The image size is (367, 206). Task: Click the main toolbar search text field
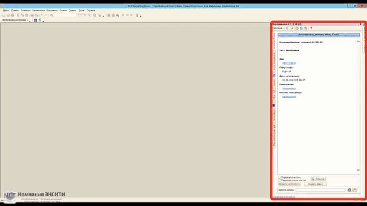[x=65, y=15]
